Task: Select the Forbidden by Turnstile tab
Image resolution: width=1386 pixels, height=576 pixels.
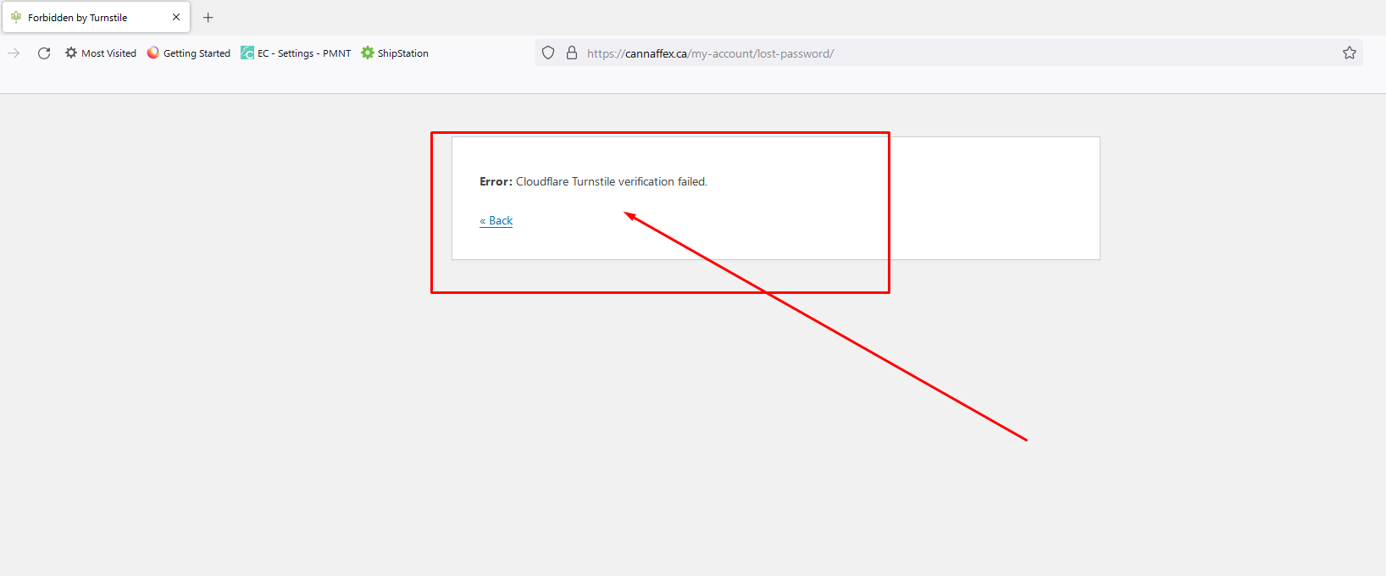Action: click(96, 17)
